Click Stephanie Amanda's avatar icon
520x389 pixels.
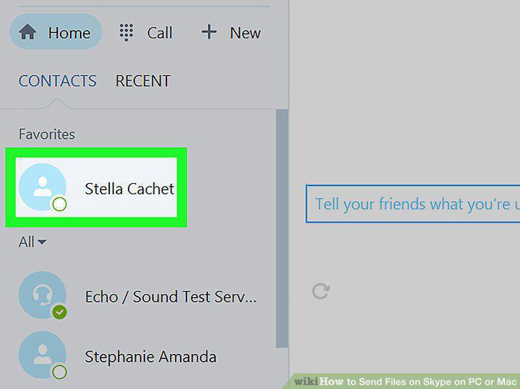pos(42,355)
